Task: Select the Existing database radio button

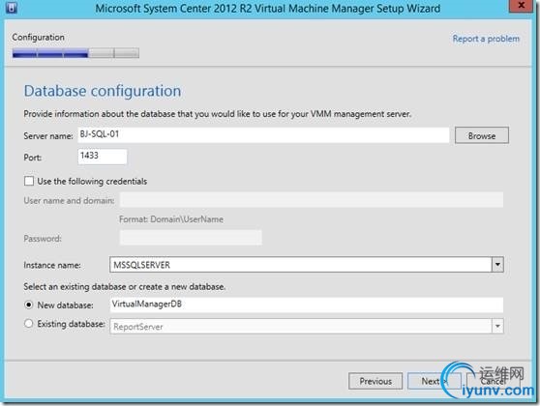Action: (x=29, y=324)
